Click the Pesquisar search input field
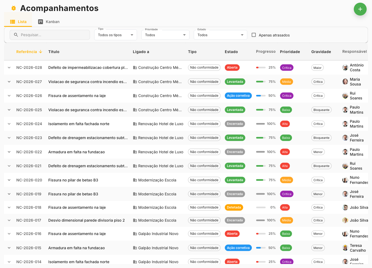 [50, 35]
